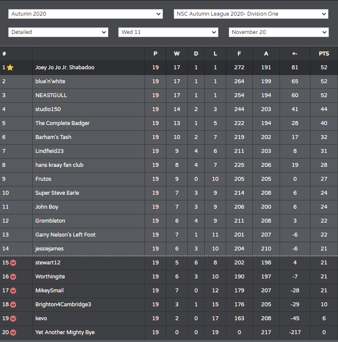The width and height of the screenshot is (338, 342).
Task: Click the relegation icon for Yet Another Mighty Bye
Action: coord(13,332)
